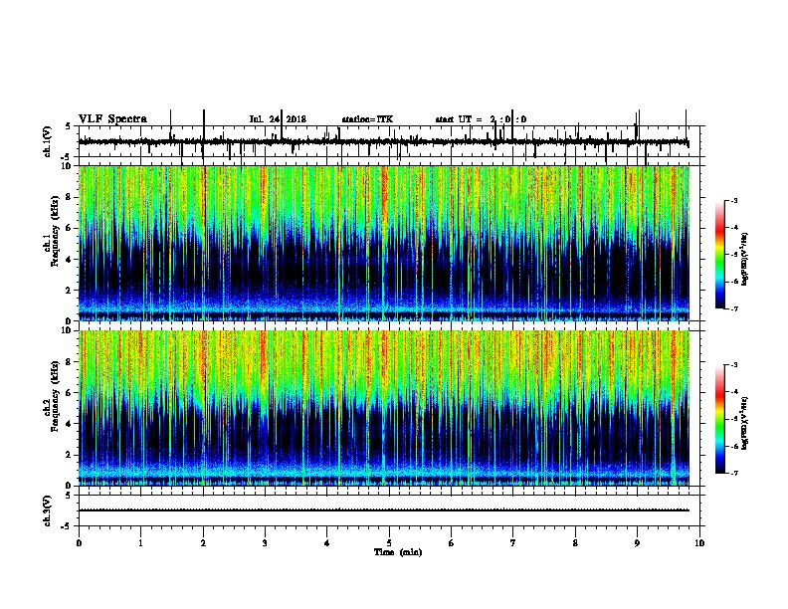Viewport: 788px width, 609px height.
Task: Click the "ch.1(V)" axis label
Action: coord(48,141)
